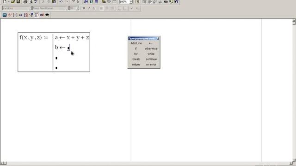Open a file with the Open folder icon
The height and width of the screenshot is (166, 296).
(x=13, y=2)
